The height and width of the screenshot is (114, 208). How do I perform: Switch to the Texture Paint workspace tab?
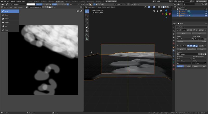(60, 2)
